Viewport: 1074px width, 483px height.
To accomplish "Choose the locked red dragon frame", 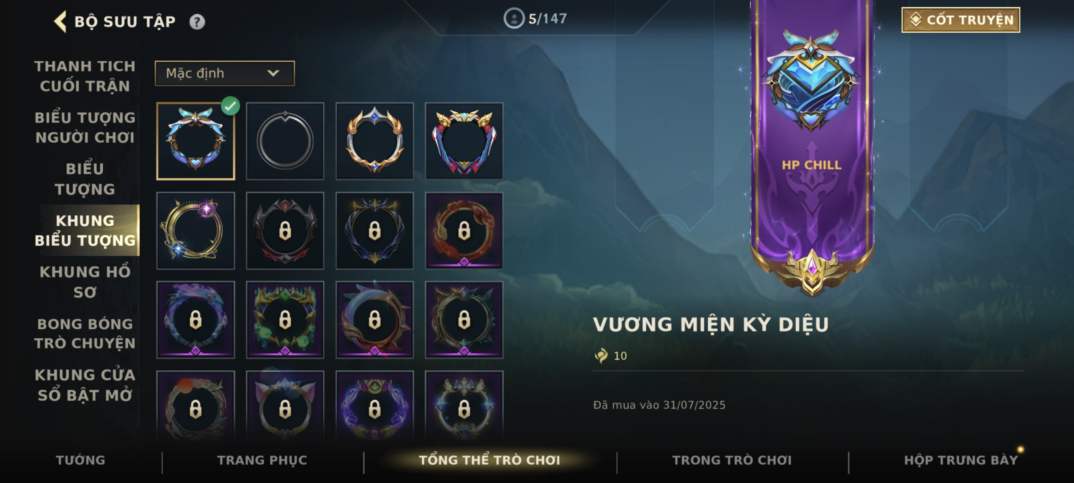I will coord(464,230).
